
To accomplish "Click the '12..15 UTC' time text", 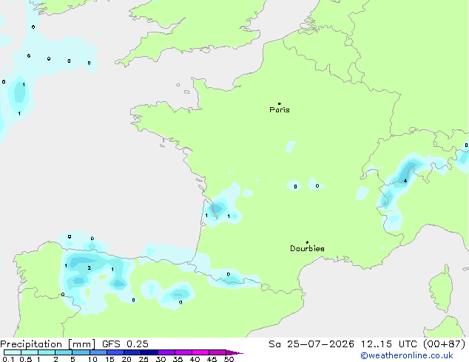I will pyautogui.click(x=389, y=344).
